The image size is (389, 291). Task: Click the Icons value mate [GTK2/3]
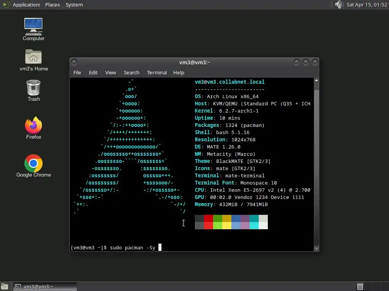click(x=236, y=168)
